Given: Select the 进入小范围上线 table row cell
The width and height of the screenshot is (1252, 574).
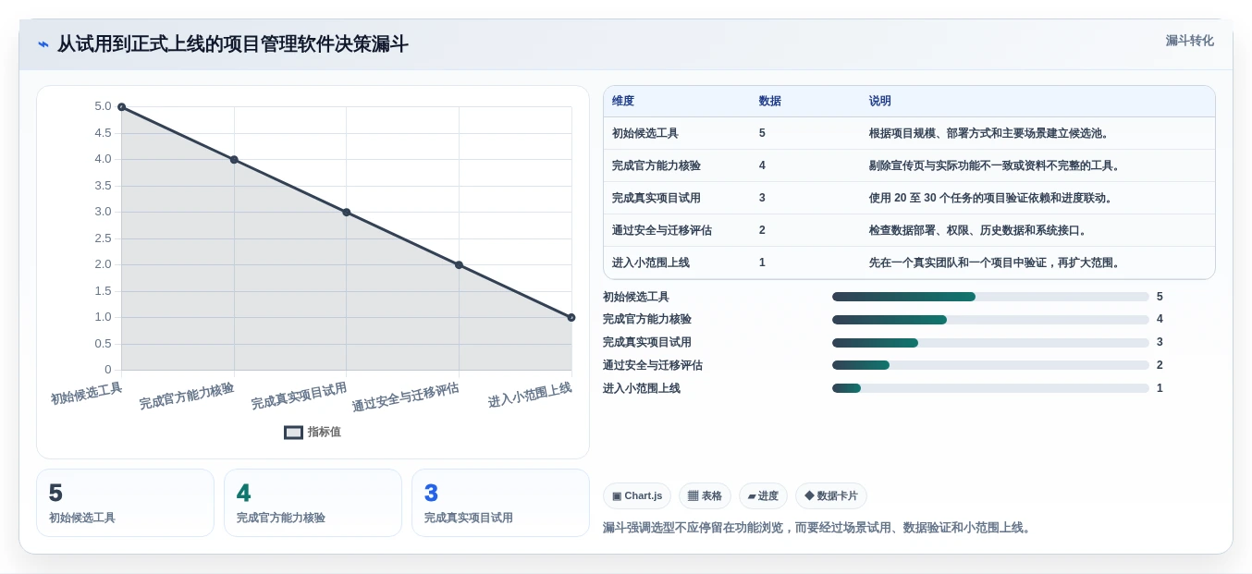Looking at the screenshot, I should [x=651, y=263].
